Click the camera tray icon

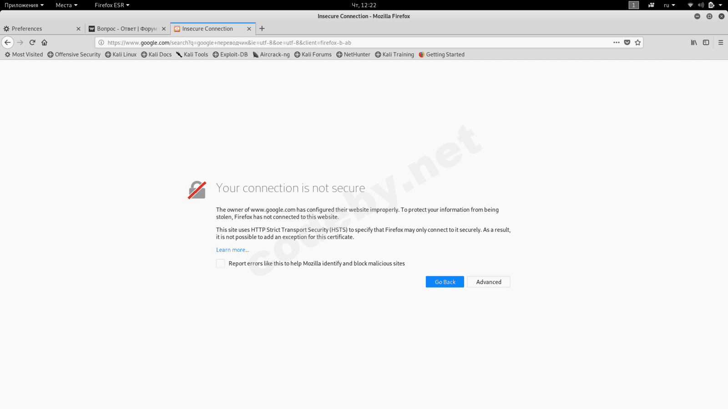pyautogui.click(x=652, y=5)
